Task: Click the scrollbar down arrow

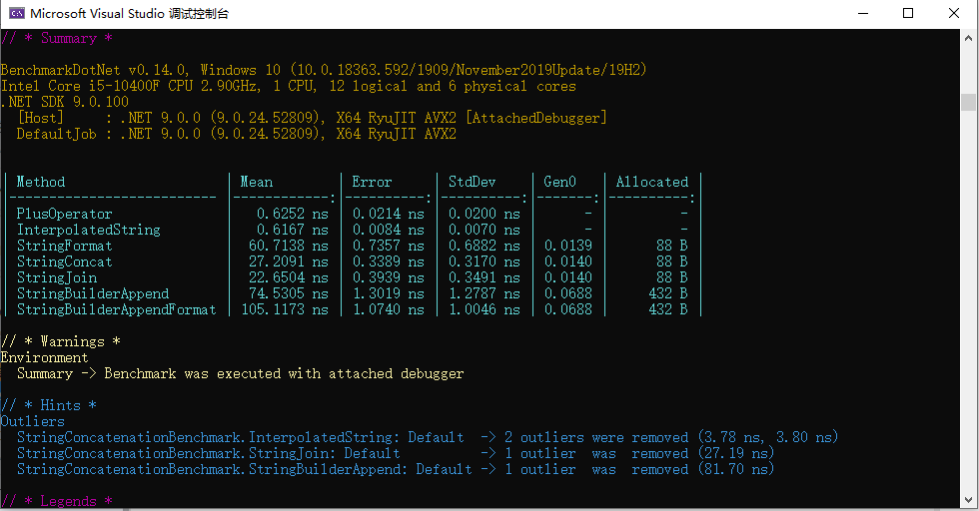Action: coord(968,499)
